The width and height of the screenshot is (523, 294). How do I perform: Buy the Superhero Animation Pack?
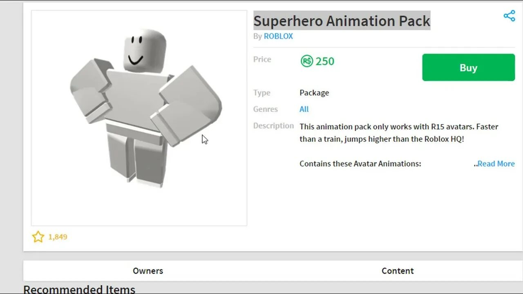point(468,67)
